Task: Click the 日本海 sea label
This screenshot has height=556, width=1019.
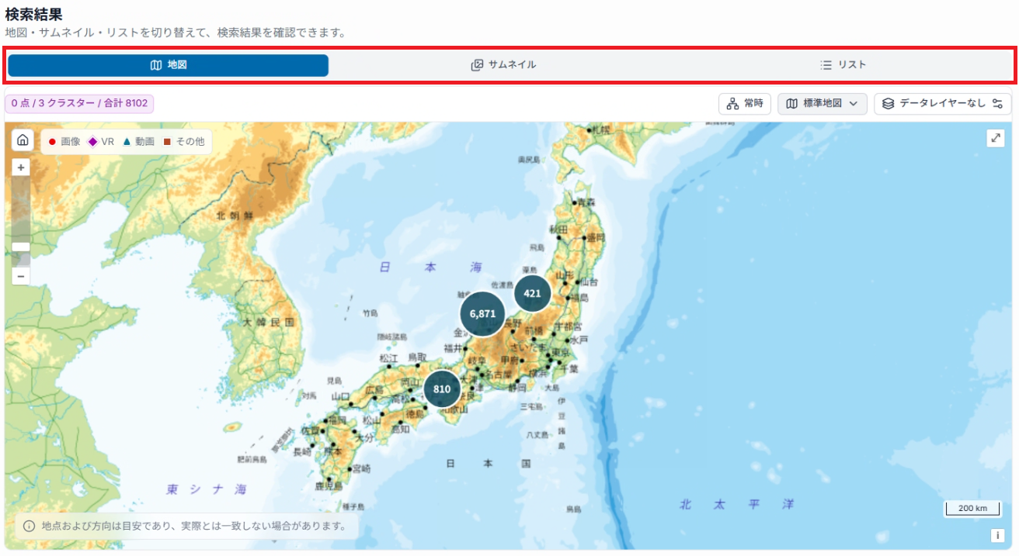Action: pyautogui.click(x=431, y=267)
